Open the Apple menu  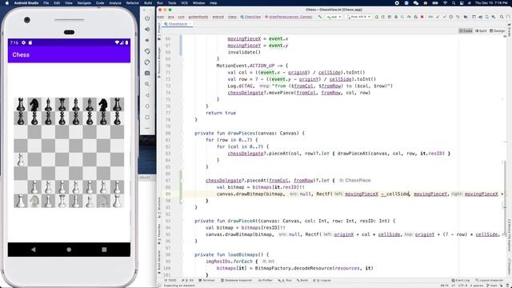(6, 3)
